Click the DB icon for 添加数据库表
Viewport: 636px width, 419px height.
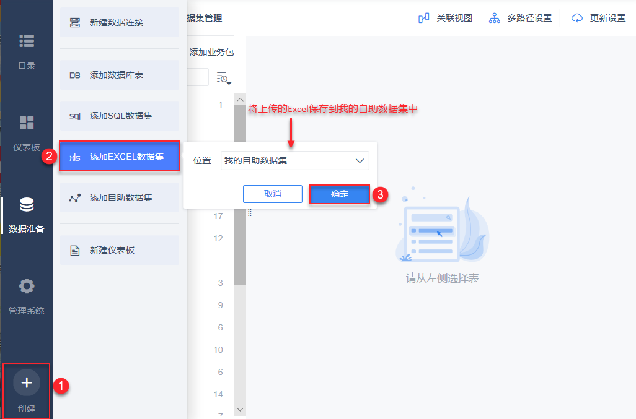coord(74,76)
